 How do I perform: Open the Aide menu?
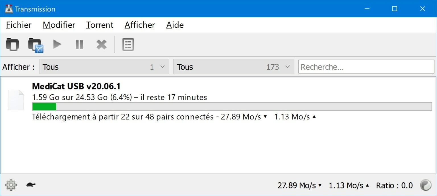pyautogui.click(x=174, y=25)
